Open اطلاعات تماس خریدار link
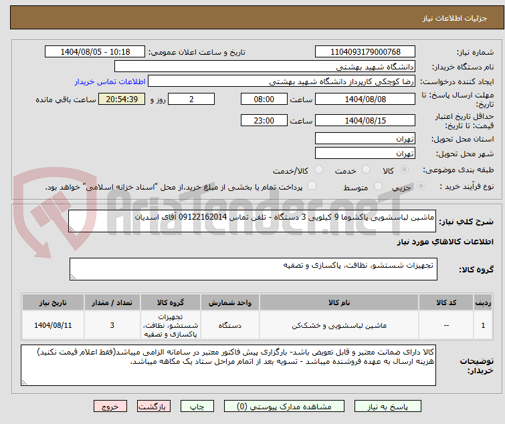Screen dimensions: 505x424 110,81
